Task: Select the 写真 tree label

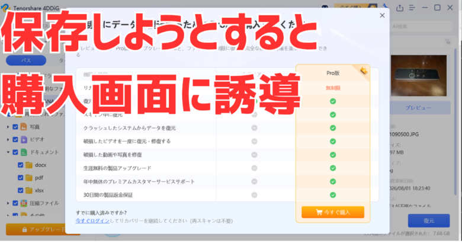Action: click(x=34, y=127)
